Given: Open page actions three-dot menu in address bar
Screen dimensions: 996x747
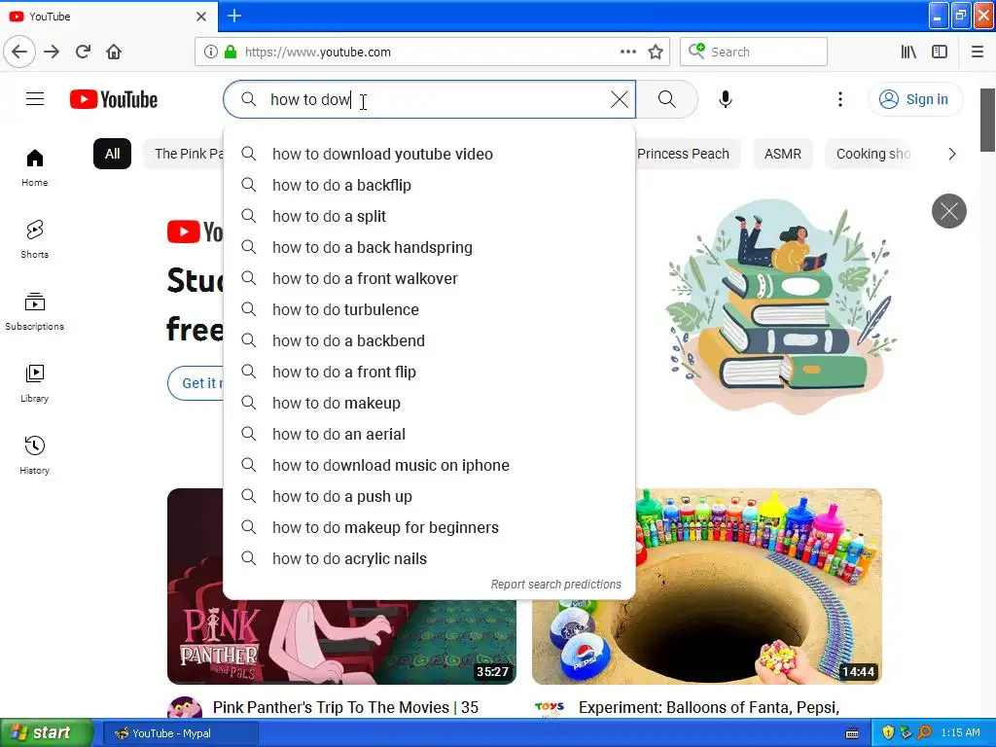Looking at the screenshot, I should pos(627,52).
